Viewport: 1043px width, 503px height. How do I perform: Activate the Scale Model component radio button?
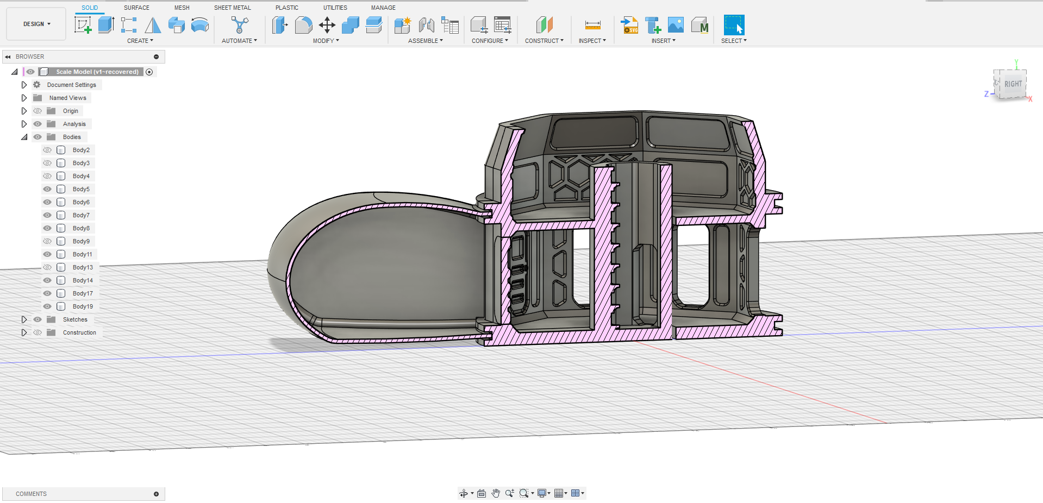149,72
